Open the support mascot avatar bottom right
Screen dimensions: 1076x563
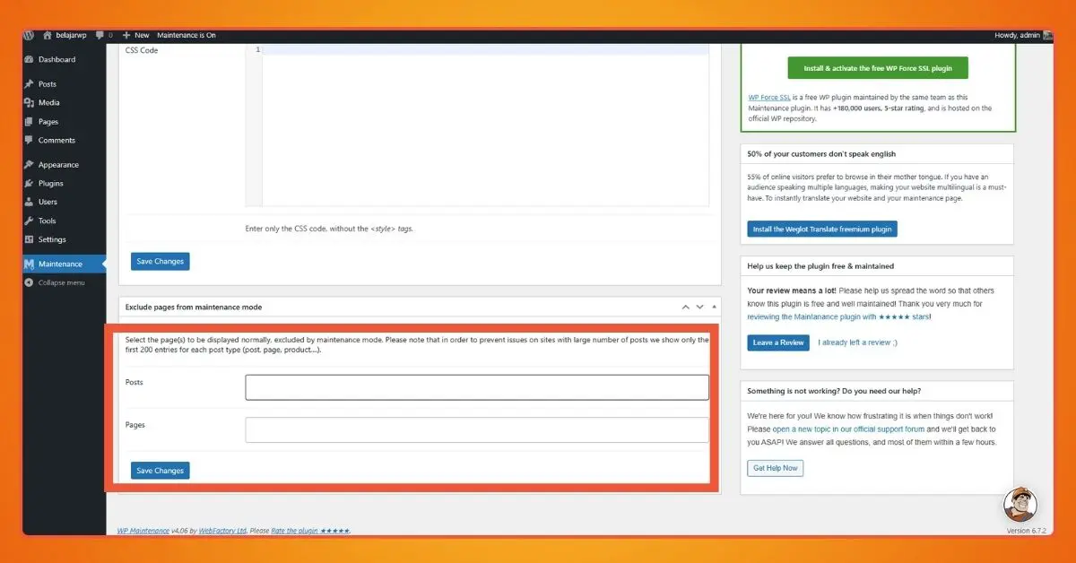(x=1020, y=505)
